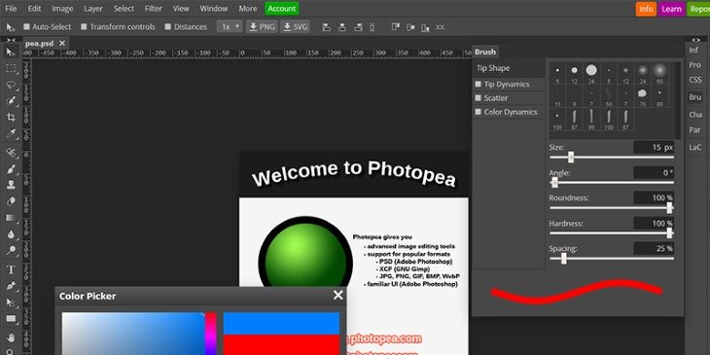Select the Spot Healing tool

click(11, 153)
